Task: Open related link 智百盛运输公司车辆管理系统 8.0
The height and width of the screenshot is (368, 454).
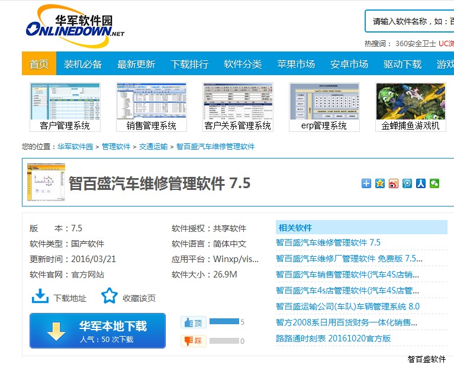Action: 347,306
